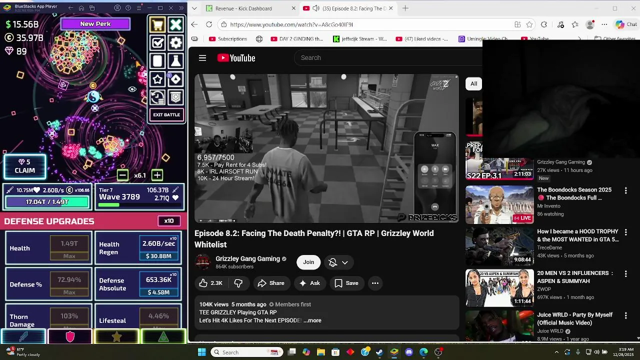Open the checkmark tasks panel in game
Image resolution: width=640 pixels, height=360 pixels.
[157, 43]
